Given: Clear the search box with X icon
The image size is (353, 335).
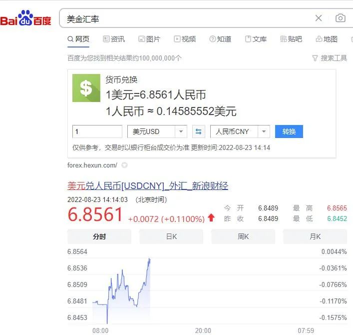Looking at the screenshot, I should click(x=319, y=18).
